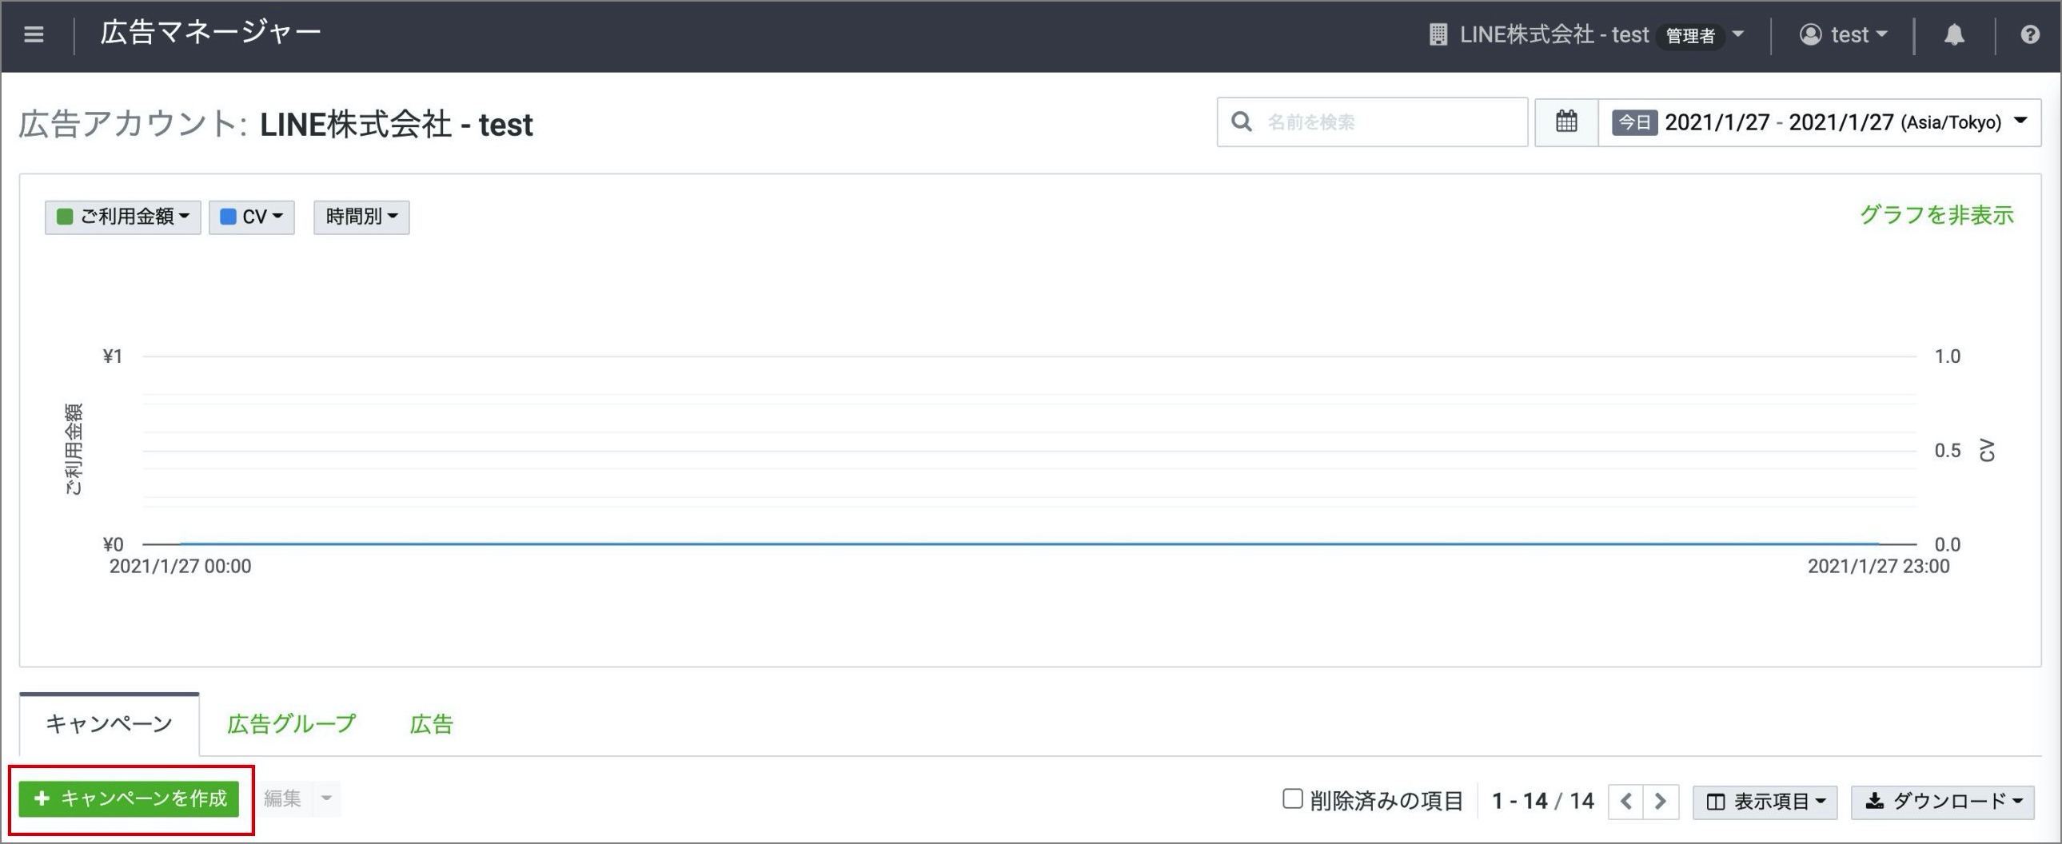Click the 2021/1/27 23:00 axis label
2062x844 pixels.
click(x=1879, y=567)
